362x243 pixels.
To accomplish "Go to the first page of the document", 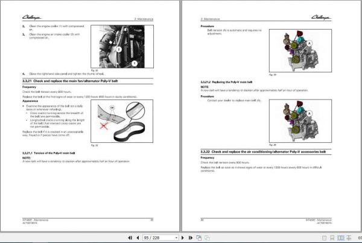I will coord(130,238).
